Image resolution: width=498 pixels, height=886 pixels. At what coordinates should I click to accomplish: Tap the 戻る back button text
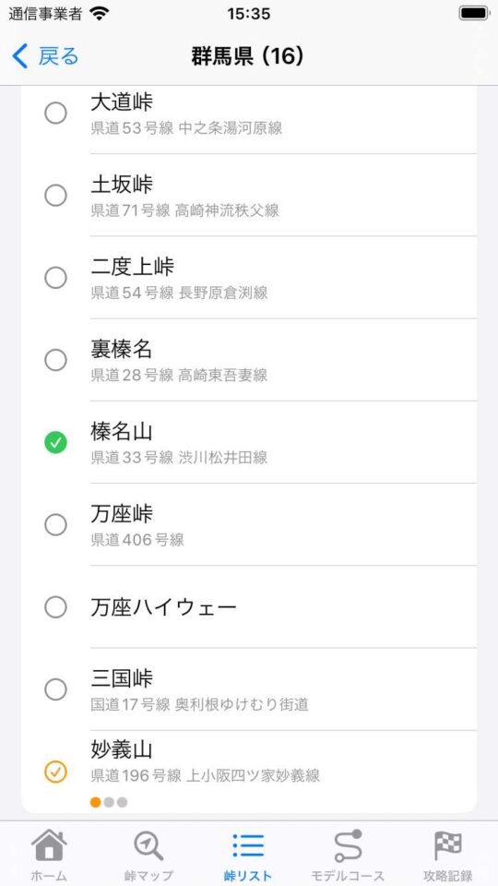coord(58,56)
